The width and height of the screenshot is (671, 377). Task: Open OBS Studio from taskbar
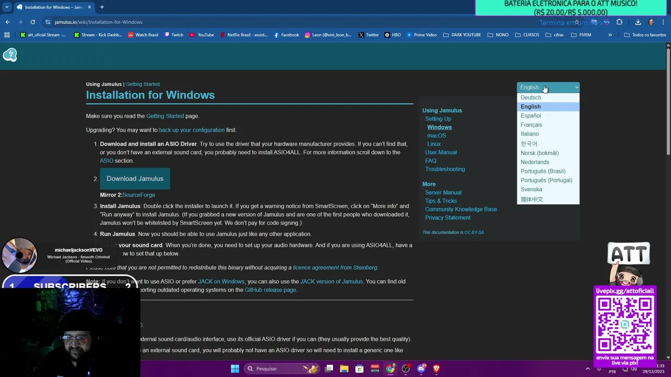pos(406,369)
